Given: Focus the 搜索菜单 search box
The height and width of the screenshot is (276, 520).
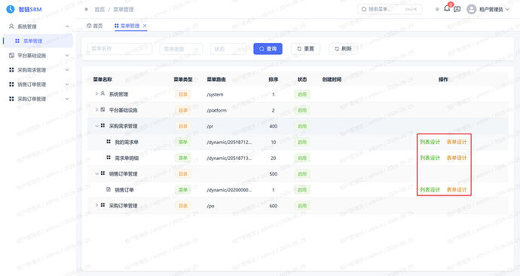Looking at the screenshot, I should click(390, 9).
